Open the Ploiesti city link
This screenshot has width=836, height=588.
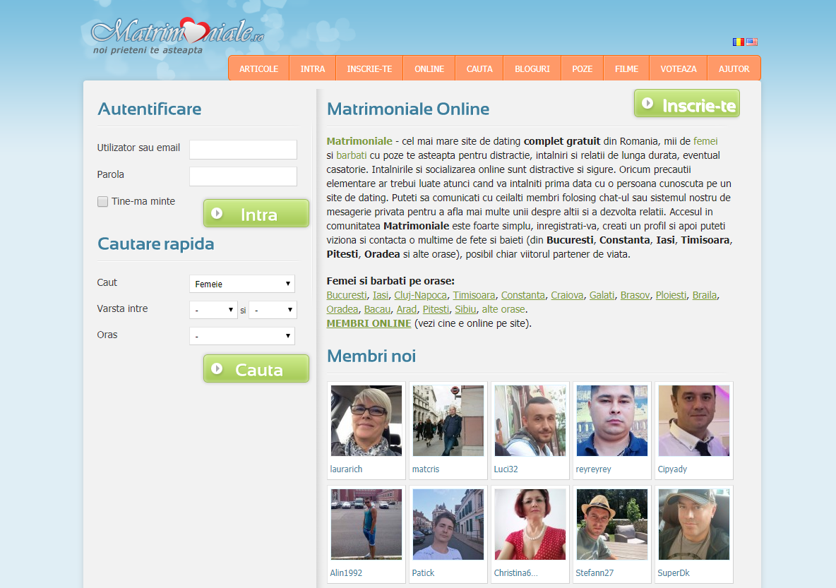tap(671, 295)
